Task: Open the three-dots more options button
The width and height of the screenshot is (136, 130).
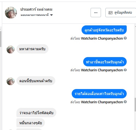Action: point(96,13)
